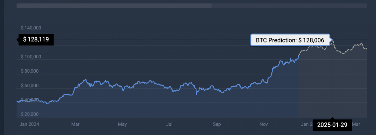Viewport: 376px width, 135px height.
Task: Click the May axis label
Action: coord(122,124)
